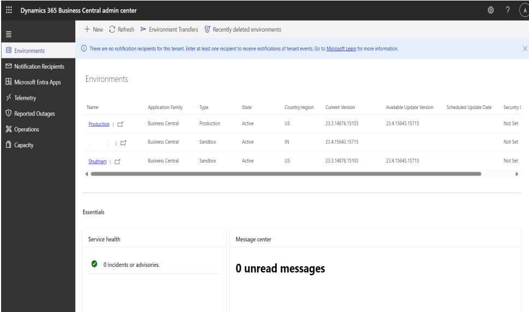Click the table scroll right arrow
The width and height of the screenshot is (529, 312).
coord(516,174)
